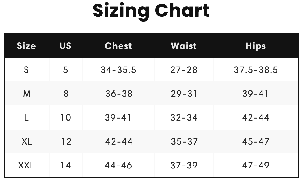
Task: Select size L cell
Action: (x=26, y=117)
